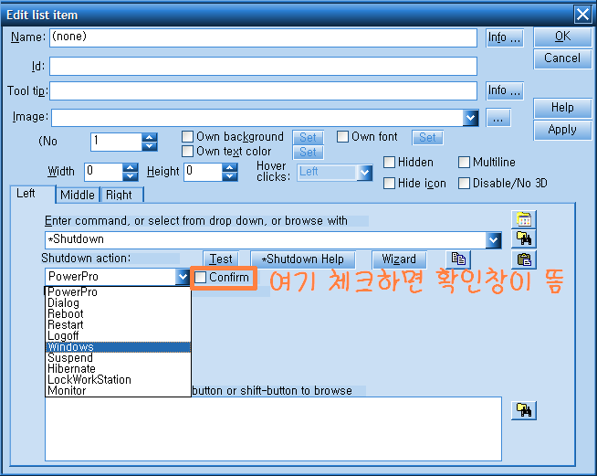Open the *Shutdown command dropdown arrow
The width and height of the screenshot is (597, 476).
click(x=493, y=240)
